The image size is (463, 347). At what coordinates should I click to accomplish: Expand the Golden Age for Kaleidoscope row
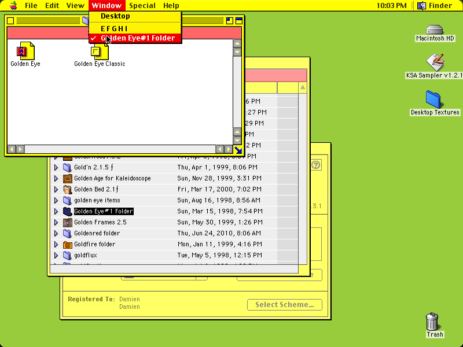(56, 178)
